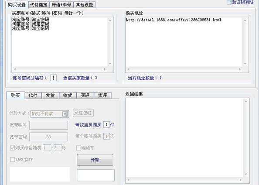Open the 评语+单号 tab
This screenshot has width=259, height=185.
point(61,5)
